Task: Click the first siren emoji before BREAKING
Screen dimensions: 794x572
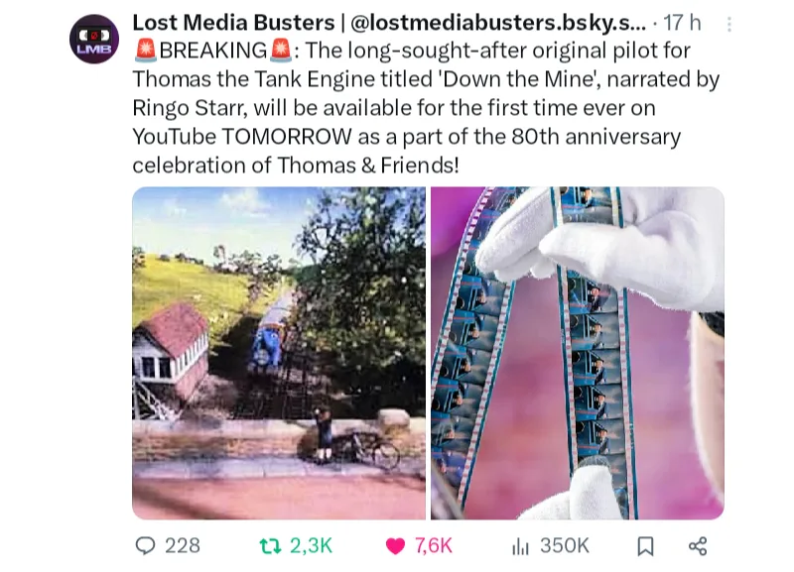Action: click(x=146, y=51)
